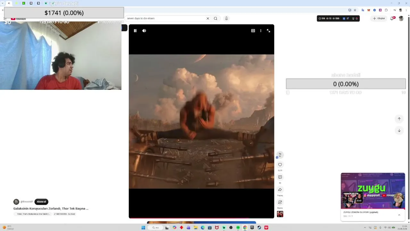Go to the previous Short

(x=399, y=119)
